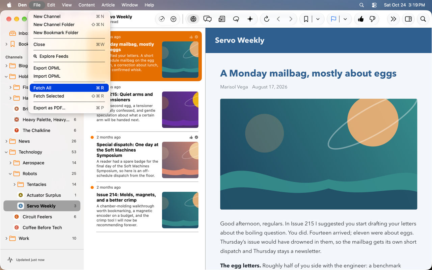The image size is (432, 270).
Task: Open The Chalkline channel
Action: [42, 130]
